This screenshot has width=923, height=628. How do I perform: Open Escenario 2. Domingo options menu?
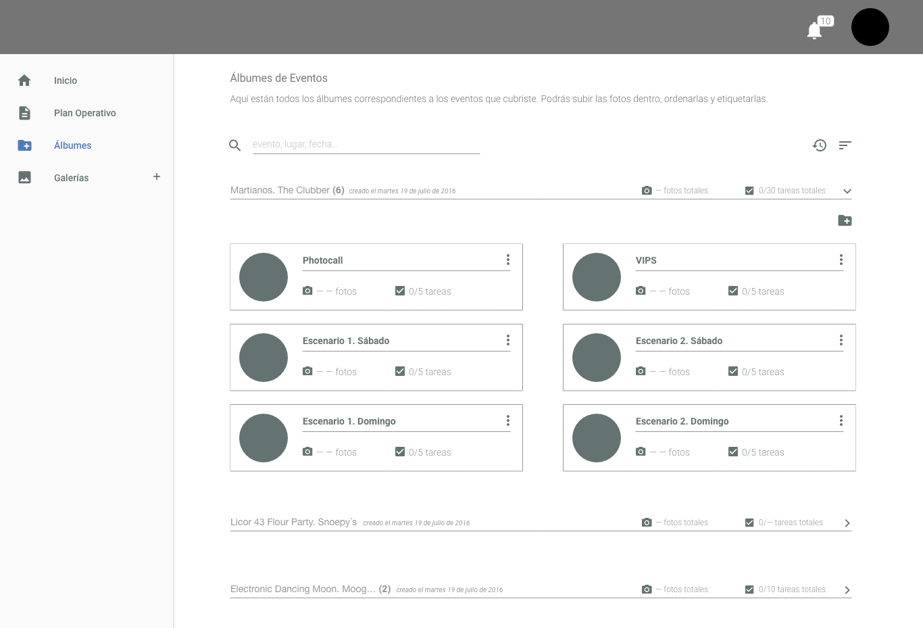[x=841, y=420]
